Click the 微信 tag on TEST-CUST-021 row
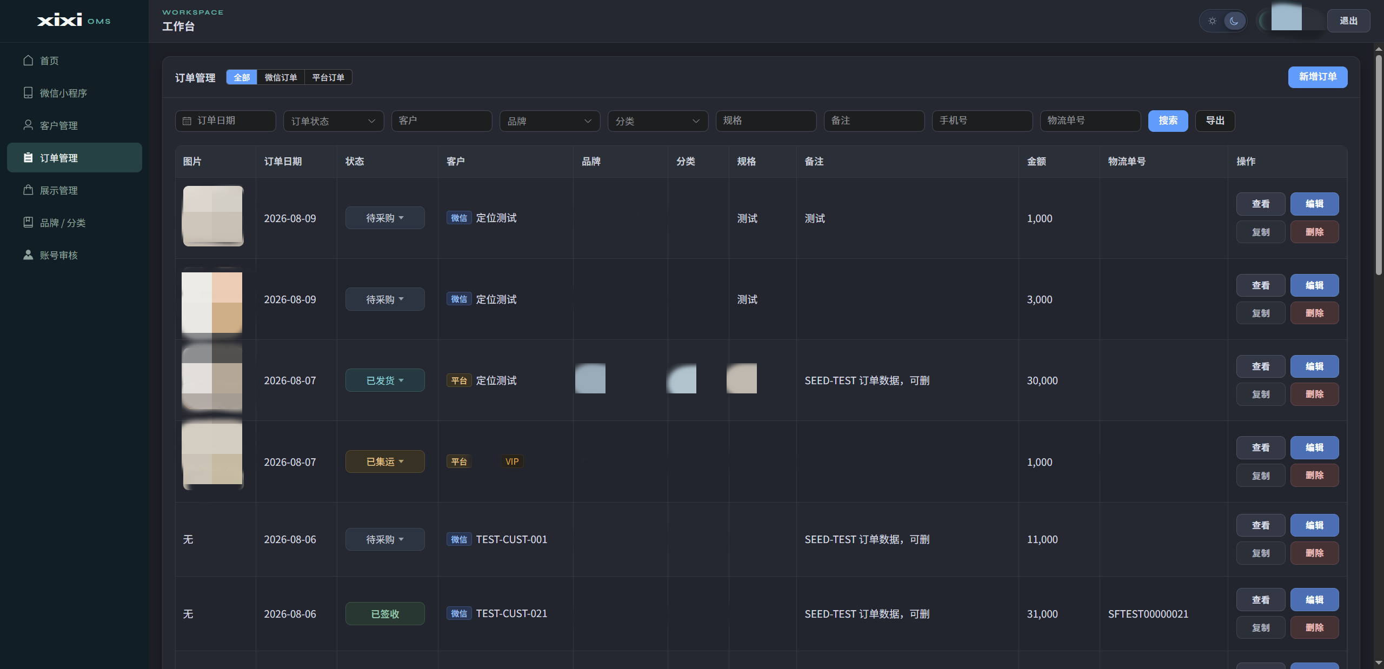This screenshot has height=669, width=1384. coord(458,614)
